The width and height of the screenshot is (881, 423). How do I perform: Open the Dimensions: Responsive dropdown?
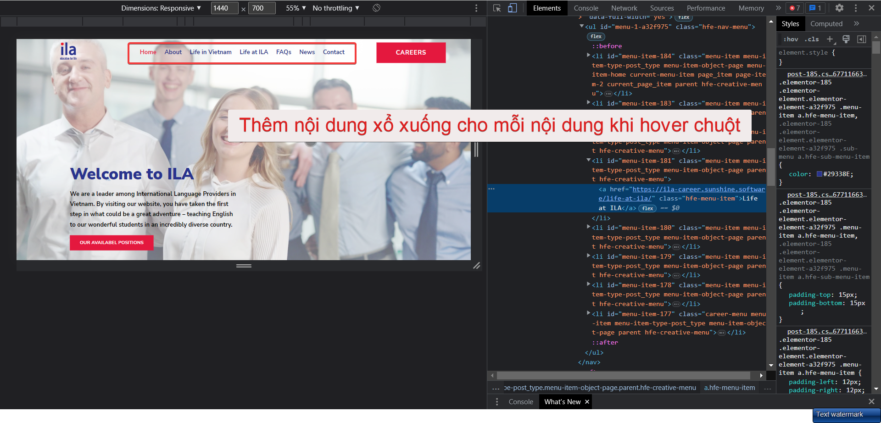(161, 8)
